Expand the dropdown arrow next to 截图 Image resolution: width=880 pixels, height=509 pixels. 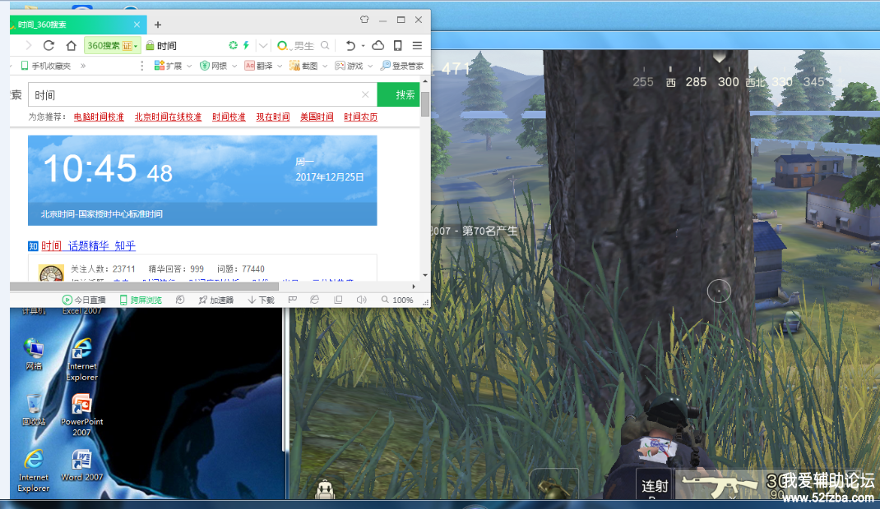(x=325, y=66)
